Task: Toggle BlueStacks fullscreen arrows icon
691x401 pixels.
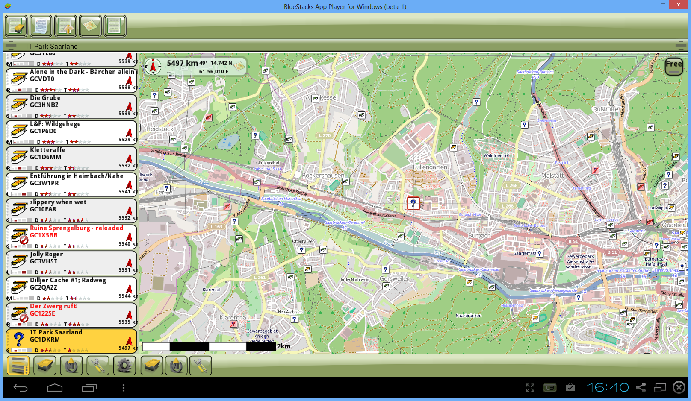Action: coord(530,388)
